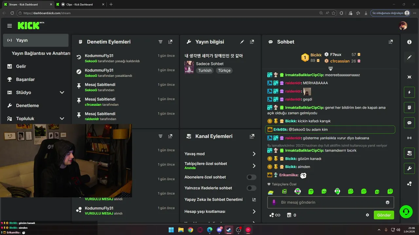Collapse the chat leaderboard with arrow
This screenshot has height=235, width=419.
pyautogui.click(x=331, y=69)
